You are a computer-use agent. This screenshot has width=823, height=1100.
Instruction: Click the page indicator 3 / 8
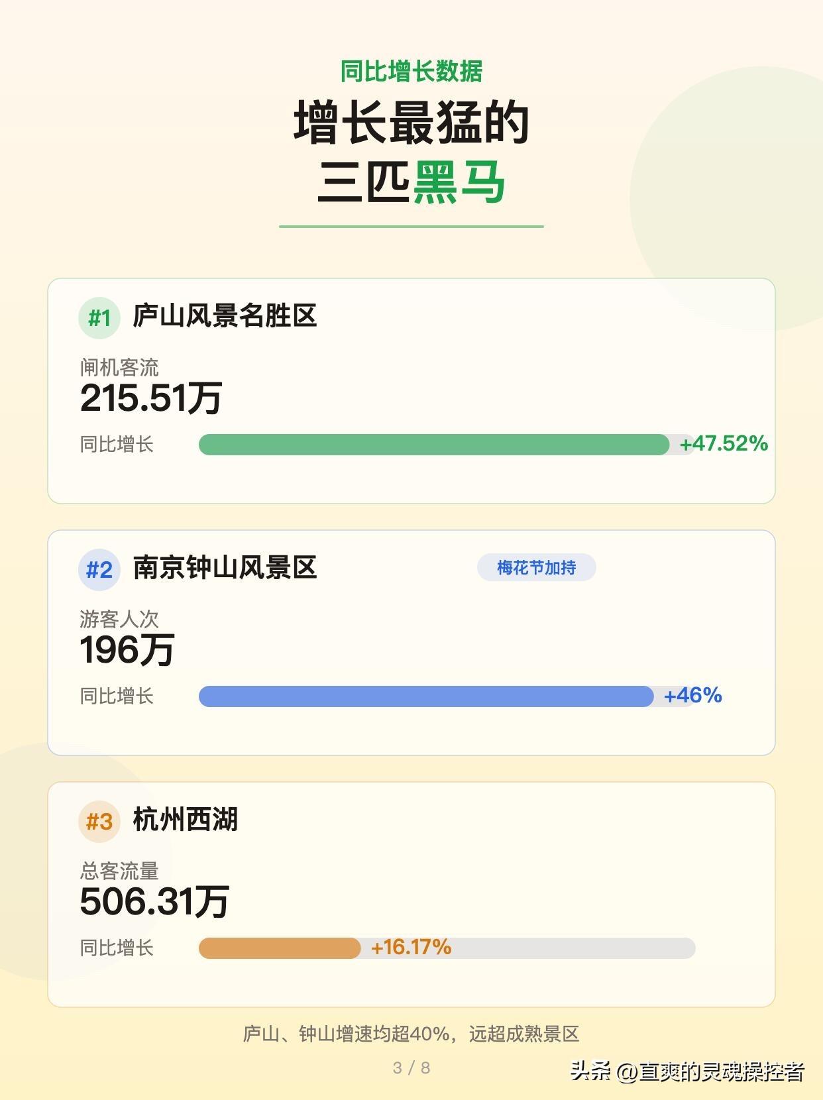coord(411,1068)
